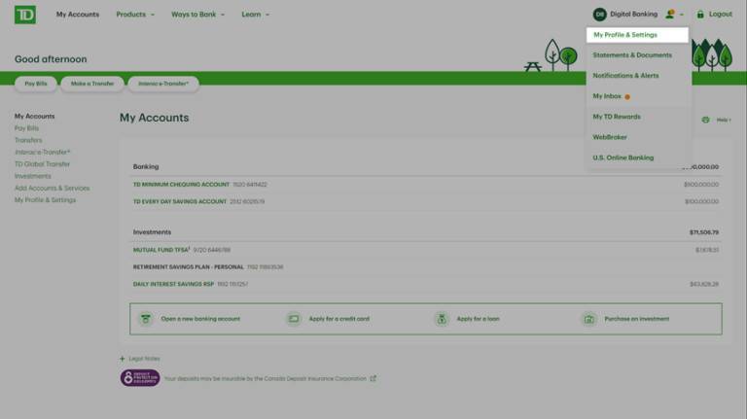Click the Logout link
The width and height of the screenshot is (747, 419).
tap(721, 15)
